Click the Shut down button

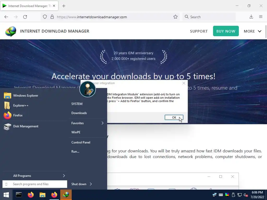tap(79, 184)
